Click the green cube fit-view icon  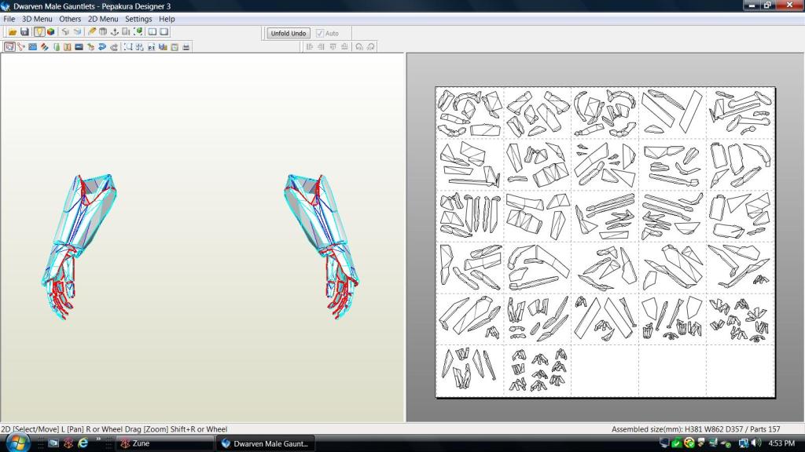(138, 31)
